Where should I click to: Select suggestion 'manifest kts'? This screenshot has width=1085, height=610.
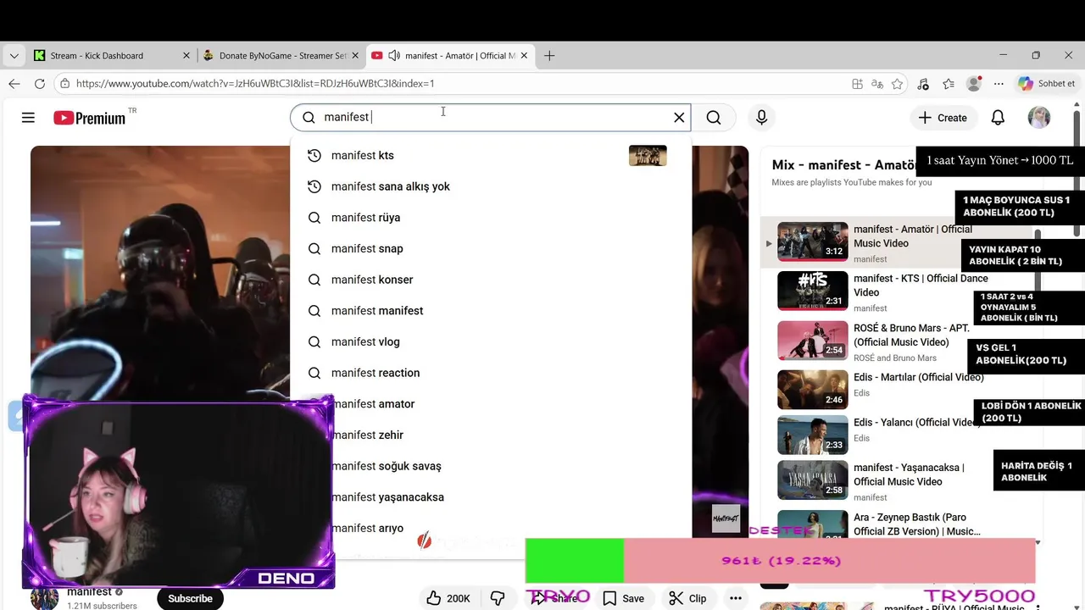click(x=491, y=155)
